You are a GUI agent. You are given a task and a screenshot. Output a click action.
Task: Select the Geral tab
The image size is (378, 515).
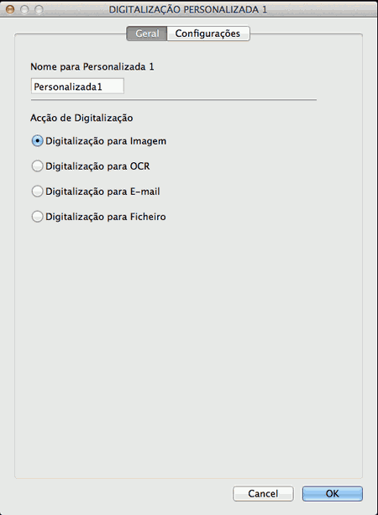pos(147,34)
